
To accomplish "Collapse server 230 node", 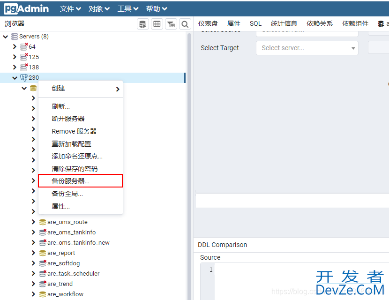I will point(15,78).
